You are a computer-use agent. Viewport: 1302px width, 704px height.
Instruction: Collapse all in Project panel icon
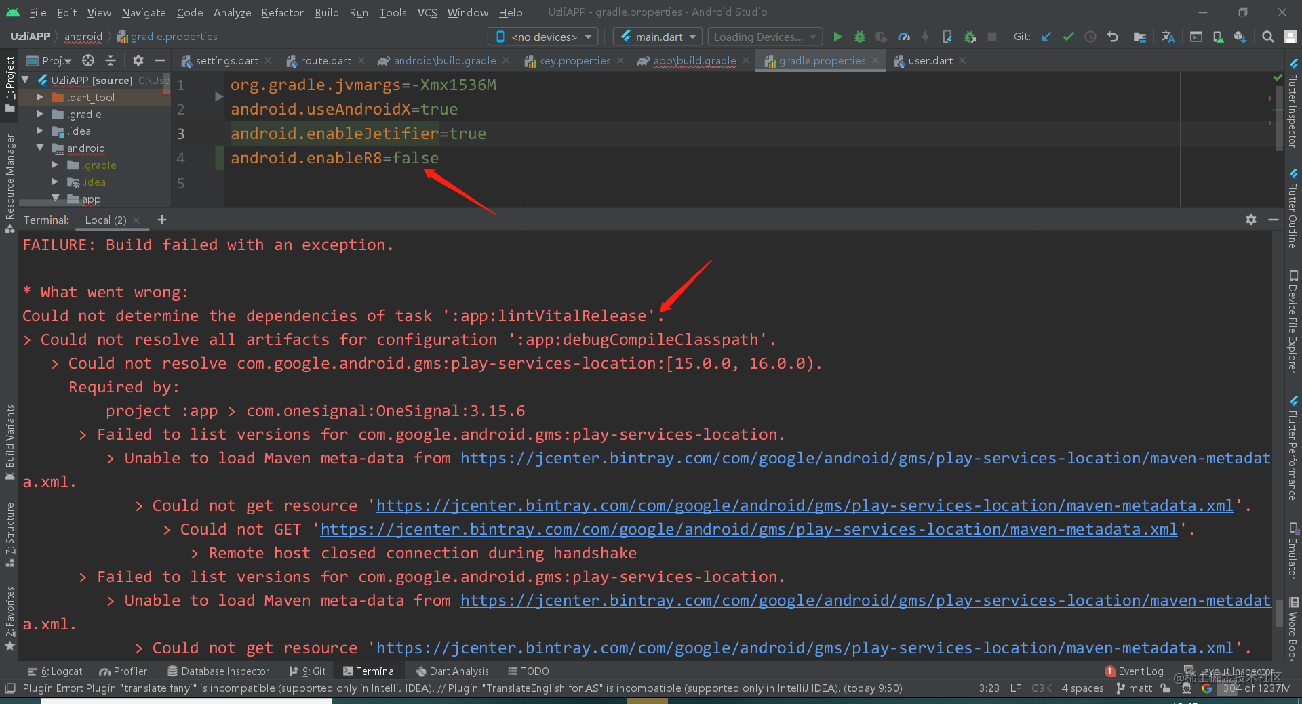coord(111,60)
